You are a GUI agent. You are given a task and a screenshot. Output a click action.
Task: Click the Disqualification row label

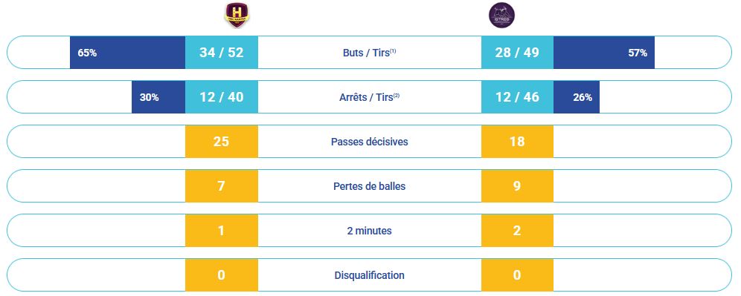(x=370, y=275)
